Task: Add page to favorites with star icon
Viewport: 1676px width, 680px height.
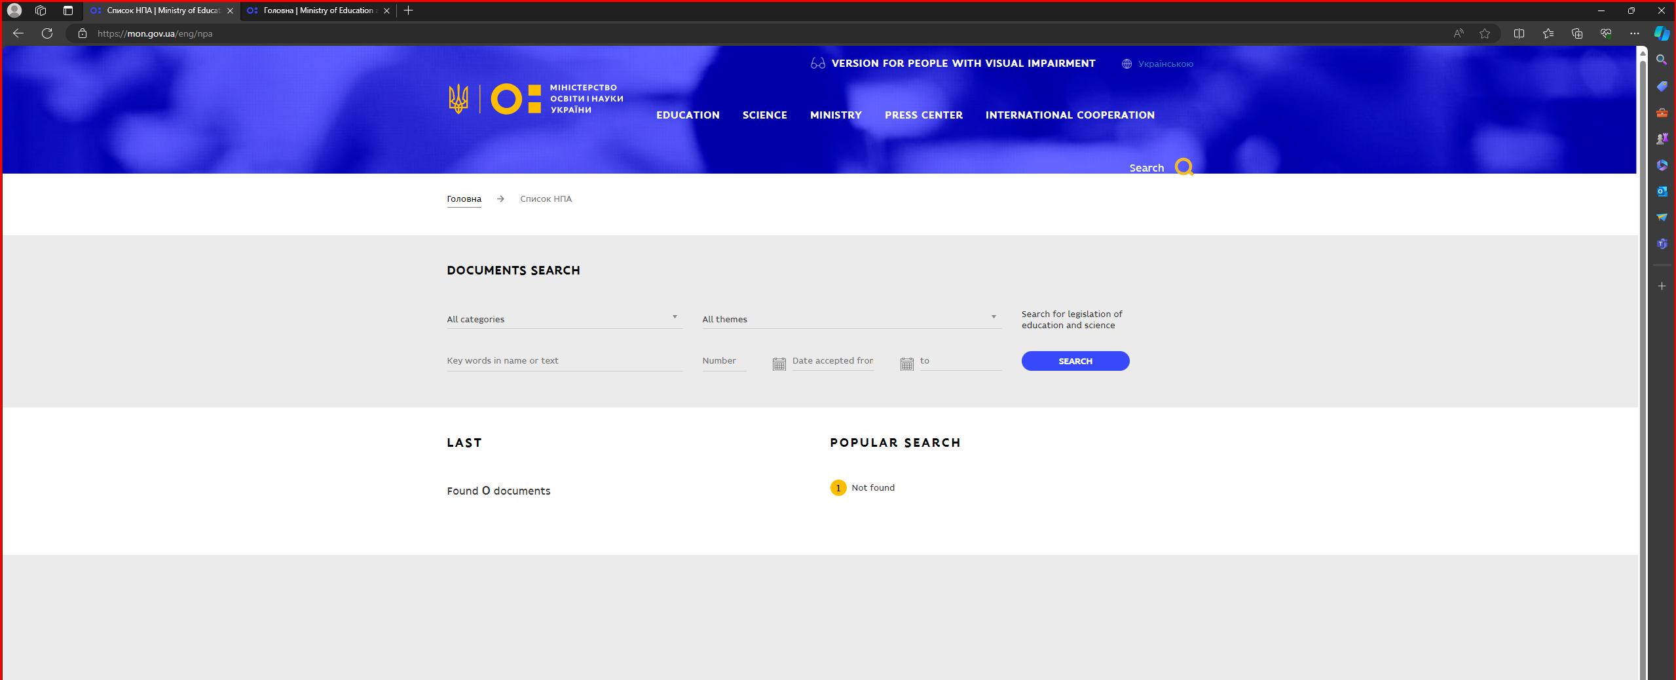Action: coord(1485,33)
